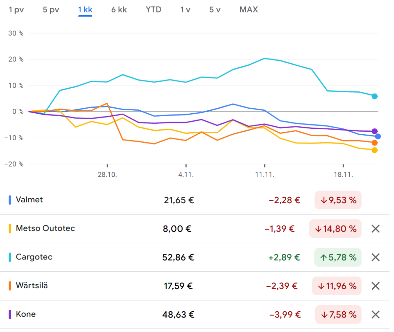Open the Metso Outotec stock name

(x=45, y=228)
